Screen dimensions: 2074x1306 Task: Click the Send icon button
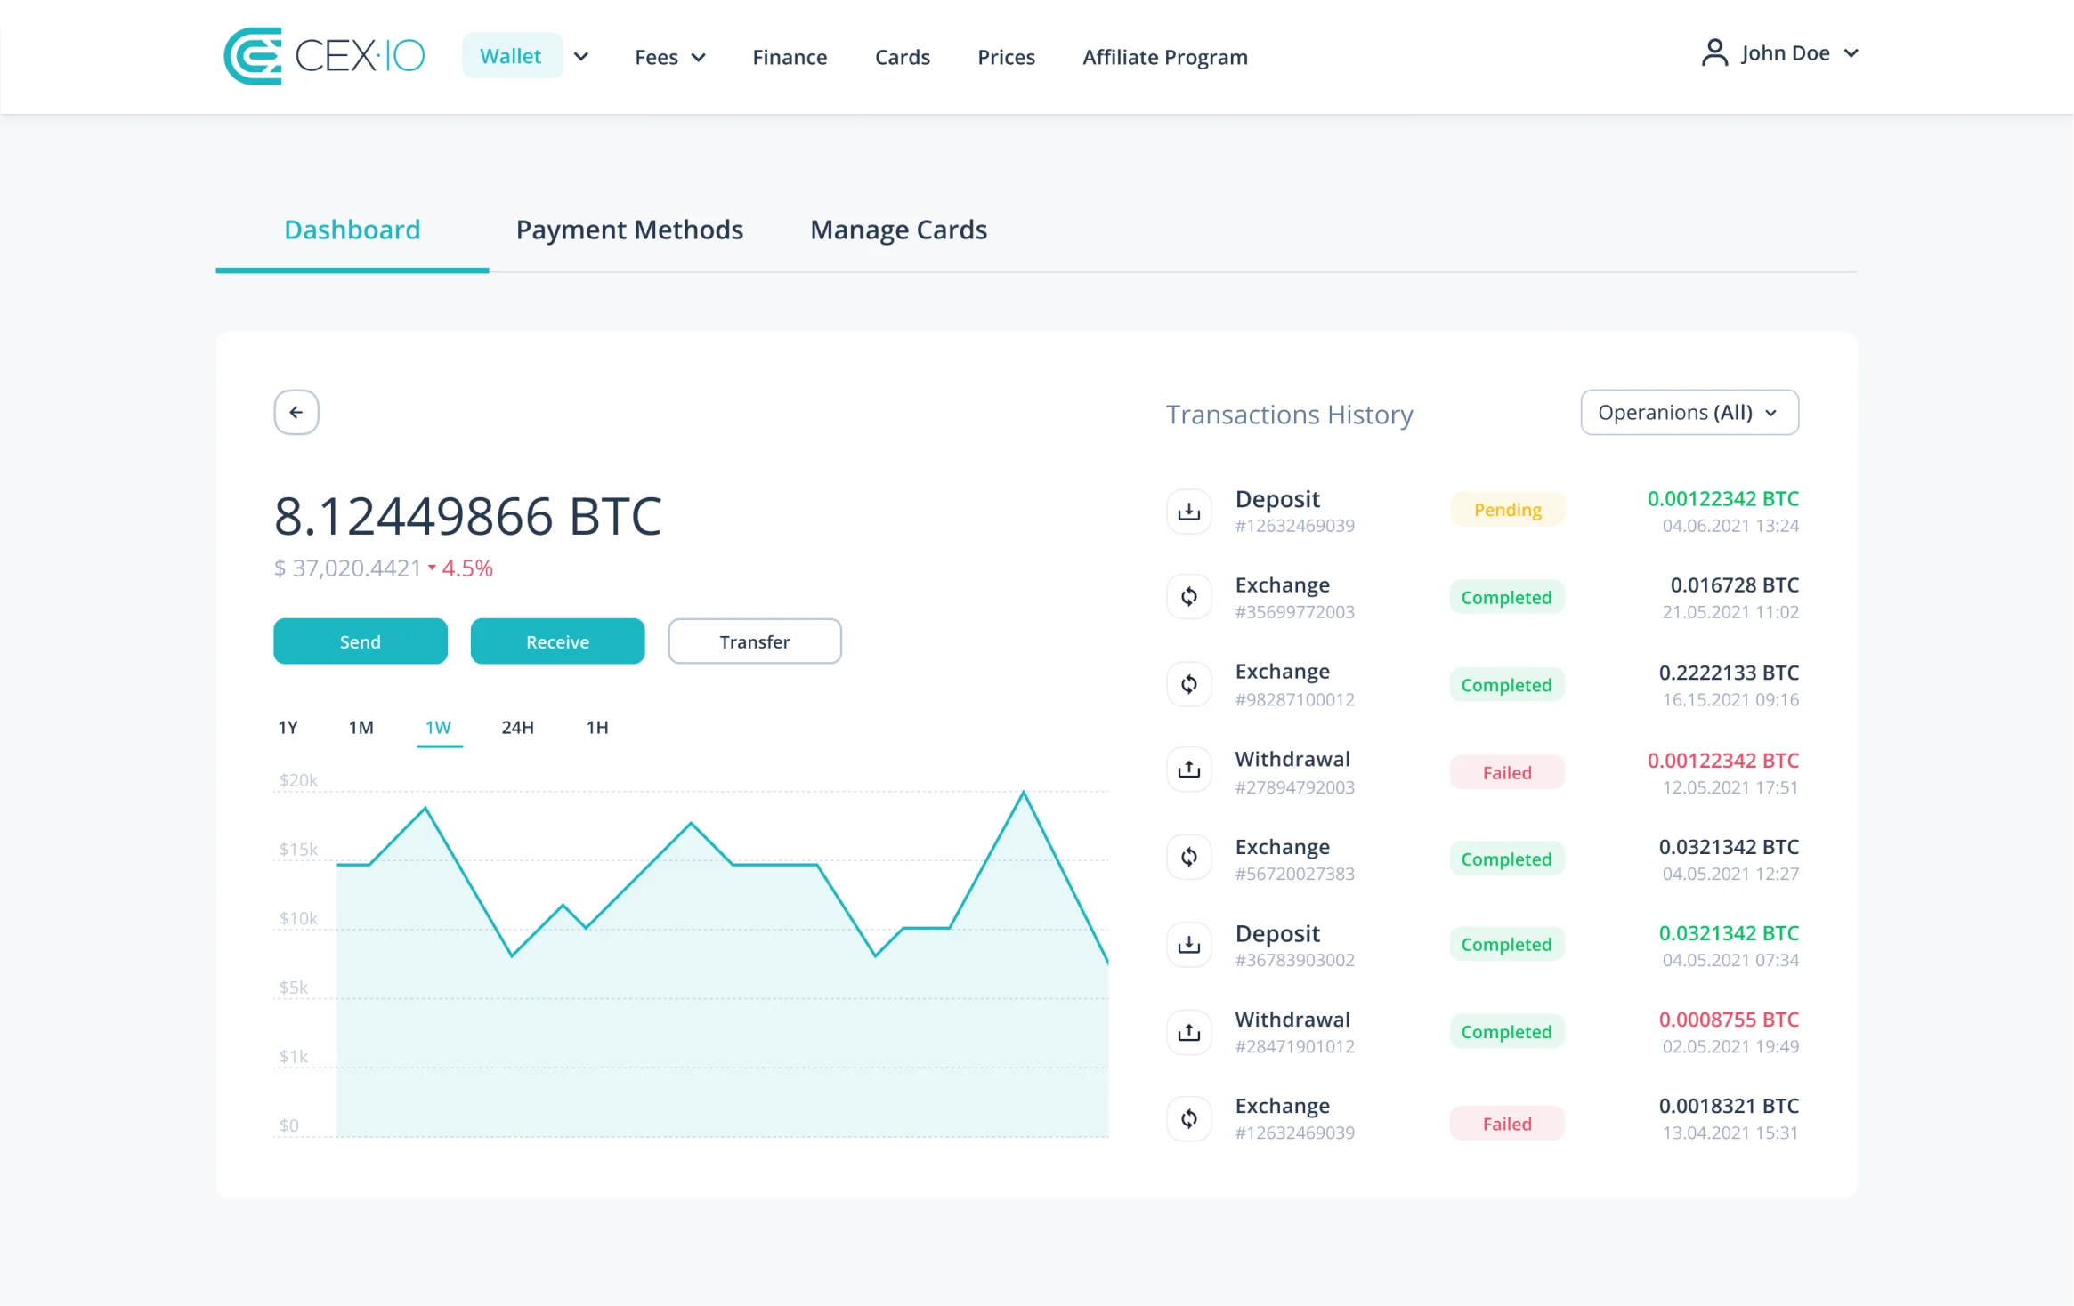[360, 641]
